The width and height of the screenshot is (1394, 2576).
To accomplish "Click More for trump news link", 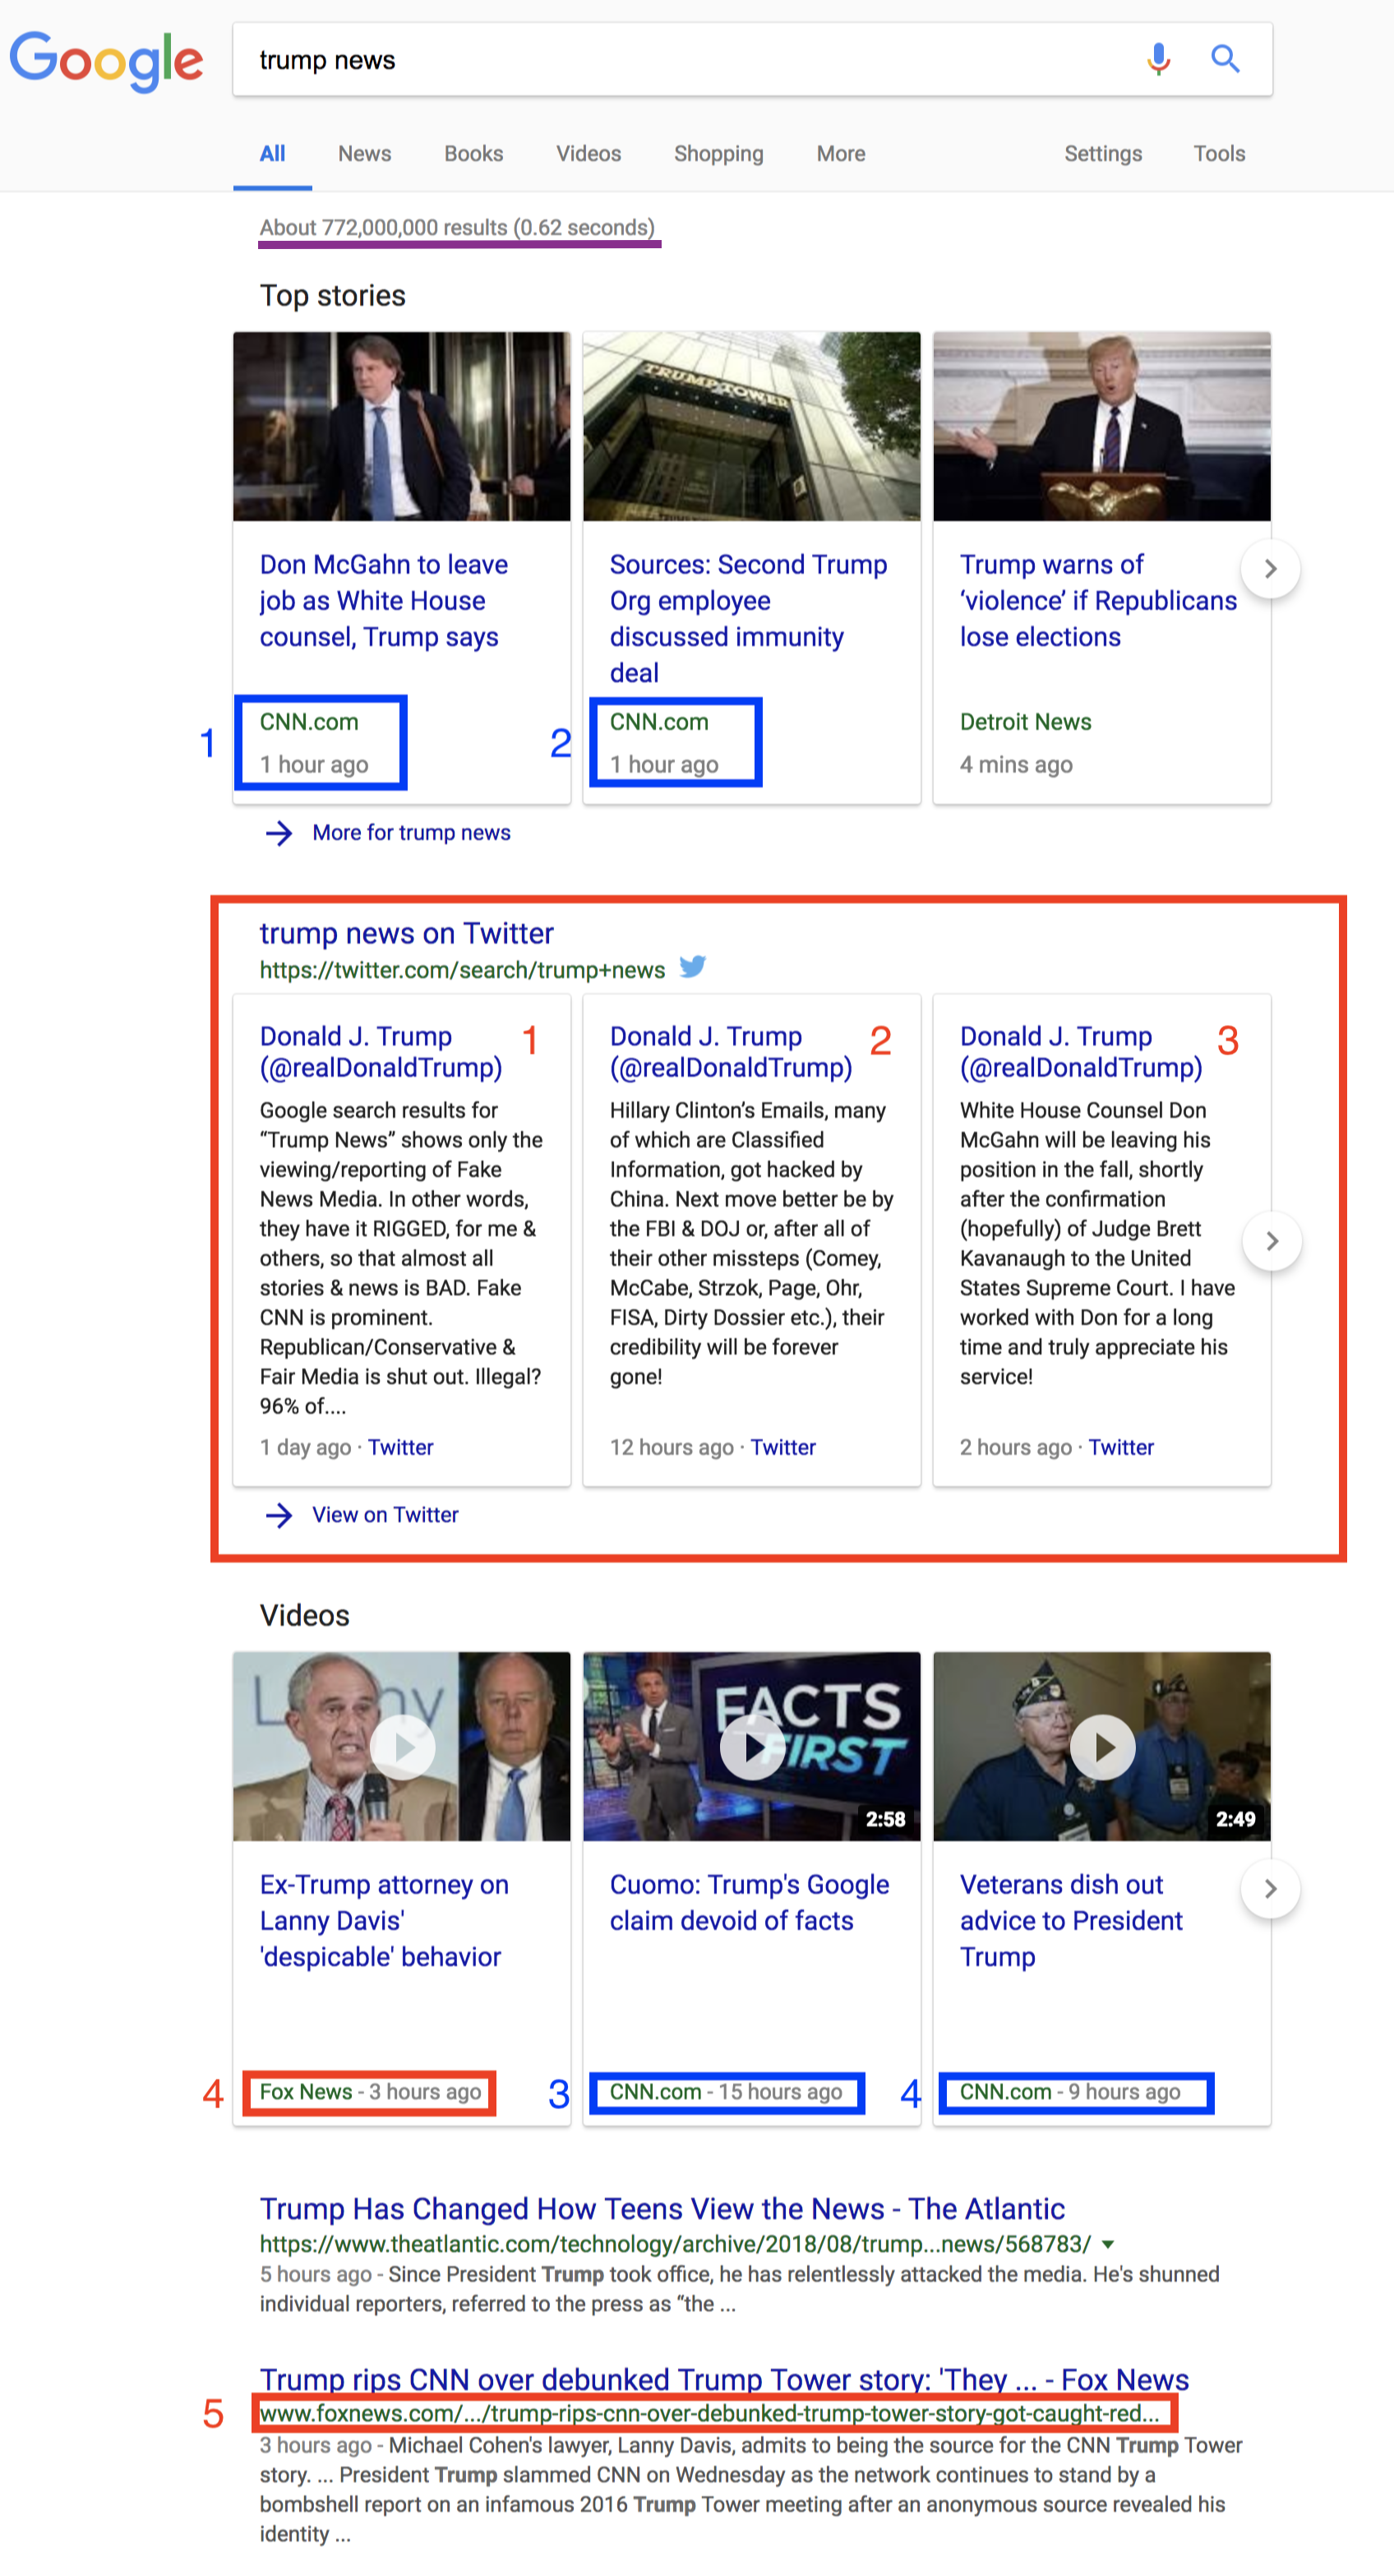I will pos(411,833).
